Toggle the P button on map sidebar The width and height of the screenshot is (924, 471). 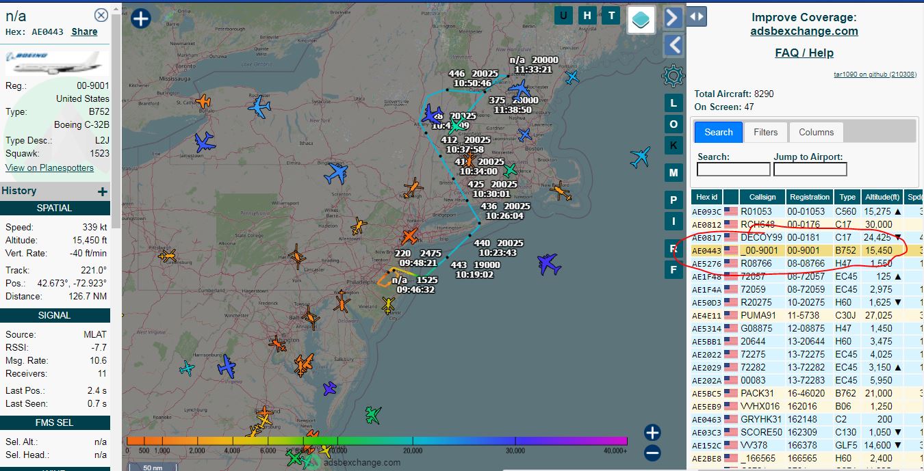point(673,200)
